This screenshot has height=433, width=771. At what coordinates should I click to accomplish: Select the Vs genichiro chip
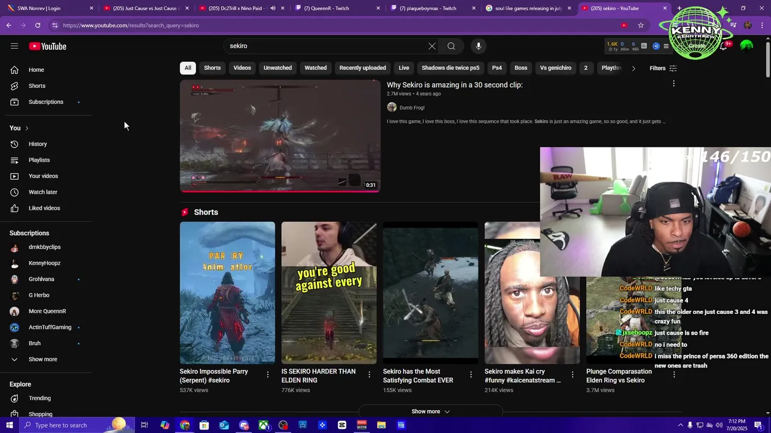pyautogui.click(x=555, y=68)
